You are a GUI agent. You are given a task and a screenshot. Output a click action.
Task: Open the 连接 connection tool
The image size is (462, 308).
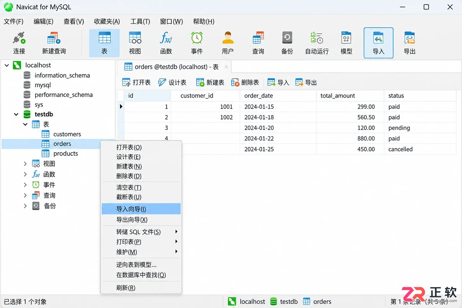pos(19,43)
